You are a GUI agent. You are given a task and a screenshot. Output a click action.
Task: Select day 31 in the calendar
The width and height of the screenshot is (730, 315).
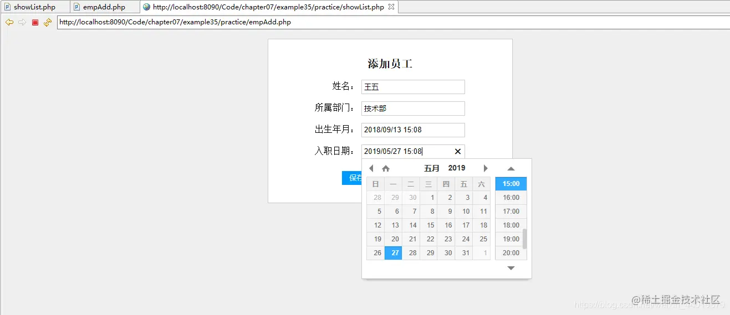[x=464, y=253]
